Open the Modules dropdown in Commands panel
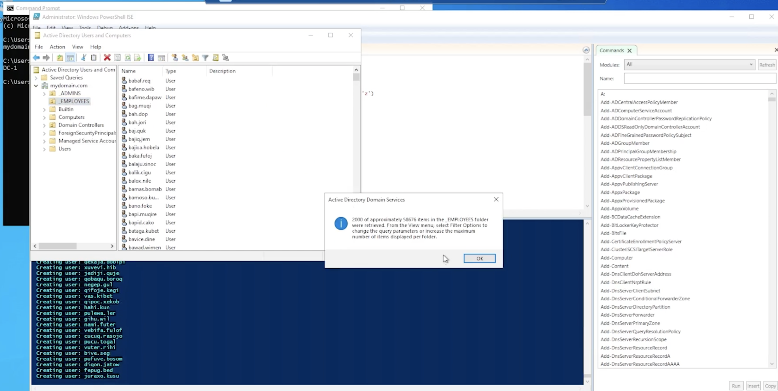This screenshot has width=778, height=391. 751,65
